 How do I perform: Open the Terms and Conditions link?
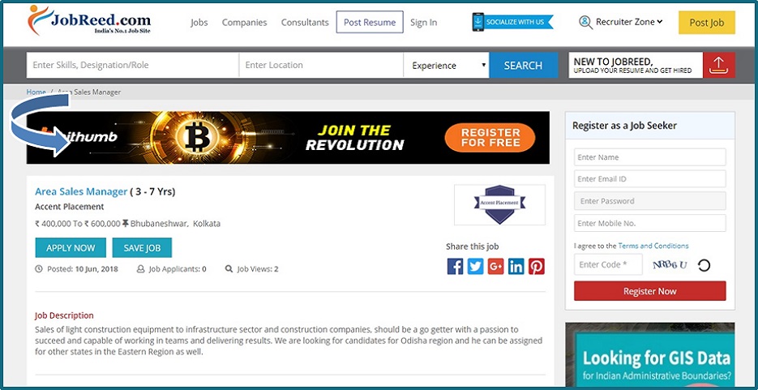[x=653, y=246]
